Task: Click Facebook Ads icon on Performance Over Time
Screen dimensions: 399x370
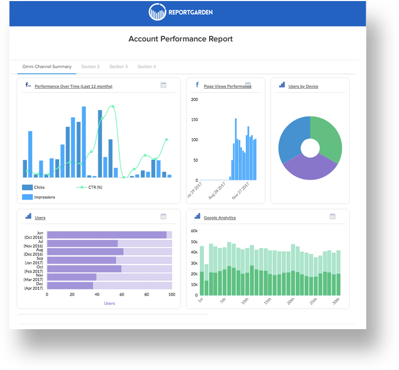Action: [x=28, y=85]
